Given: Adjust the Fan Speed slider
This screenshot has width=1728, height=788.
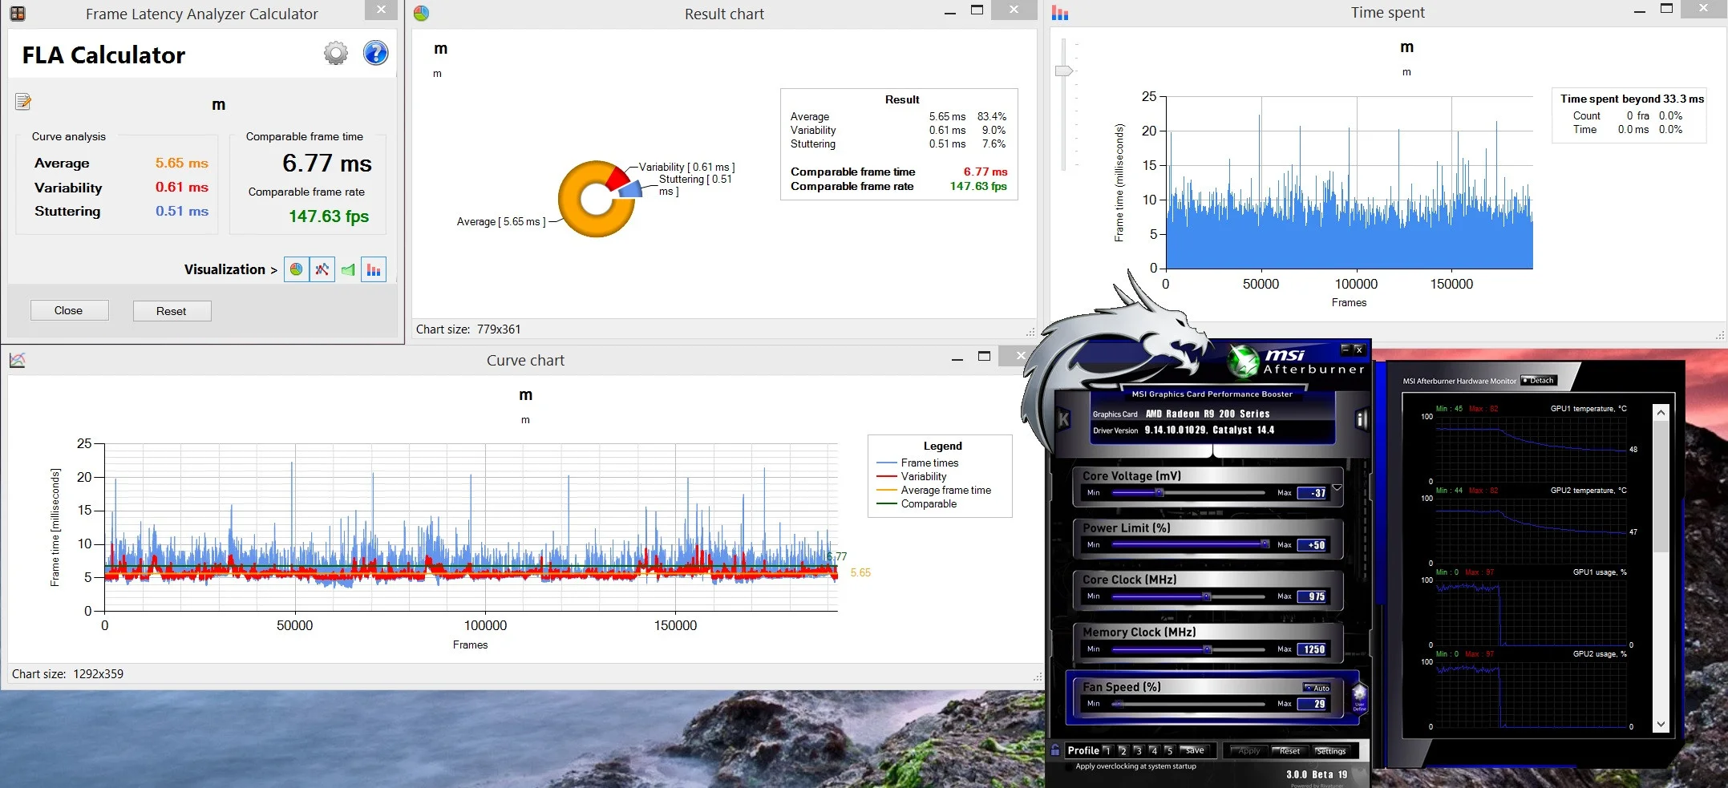Looking at the screenshot, I should coord(1119,704).
